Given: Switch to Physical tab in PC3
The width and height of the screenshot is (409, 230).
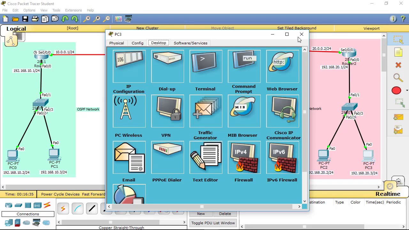Looking at the screenshot, I should tap(117, 43).
